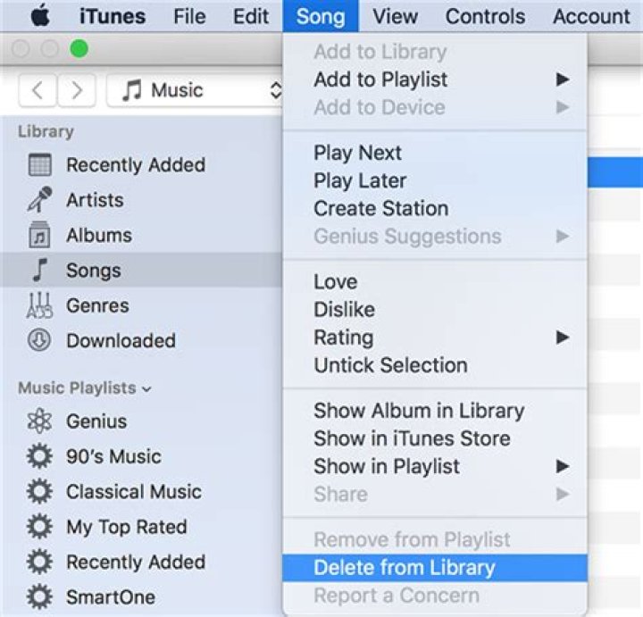Select Delete from Library
Viewport: 643px width, 617px height.
click(x=435, y=568)
